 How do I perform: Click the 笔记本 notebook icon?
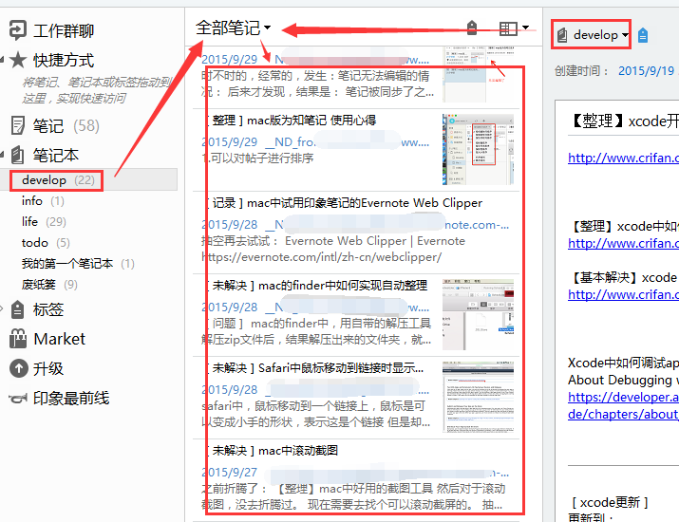pos(18,155)
